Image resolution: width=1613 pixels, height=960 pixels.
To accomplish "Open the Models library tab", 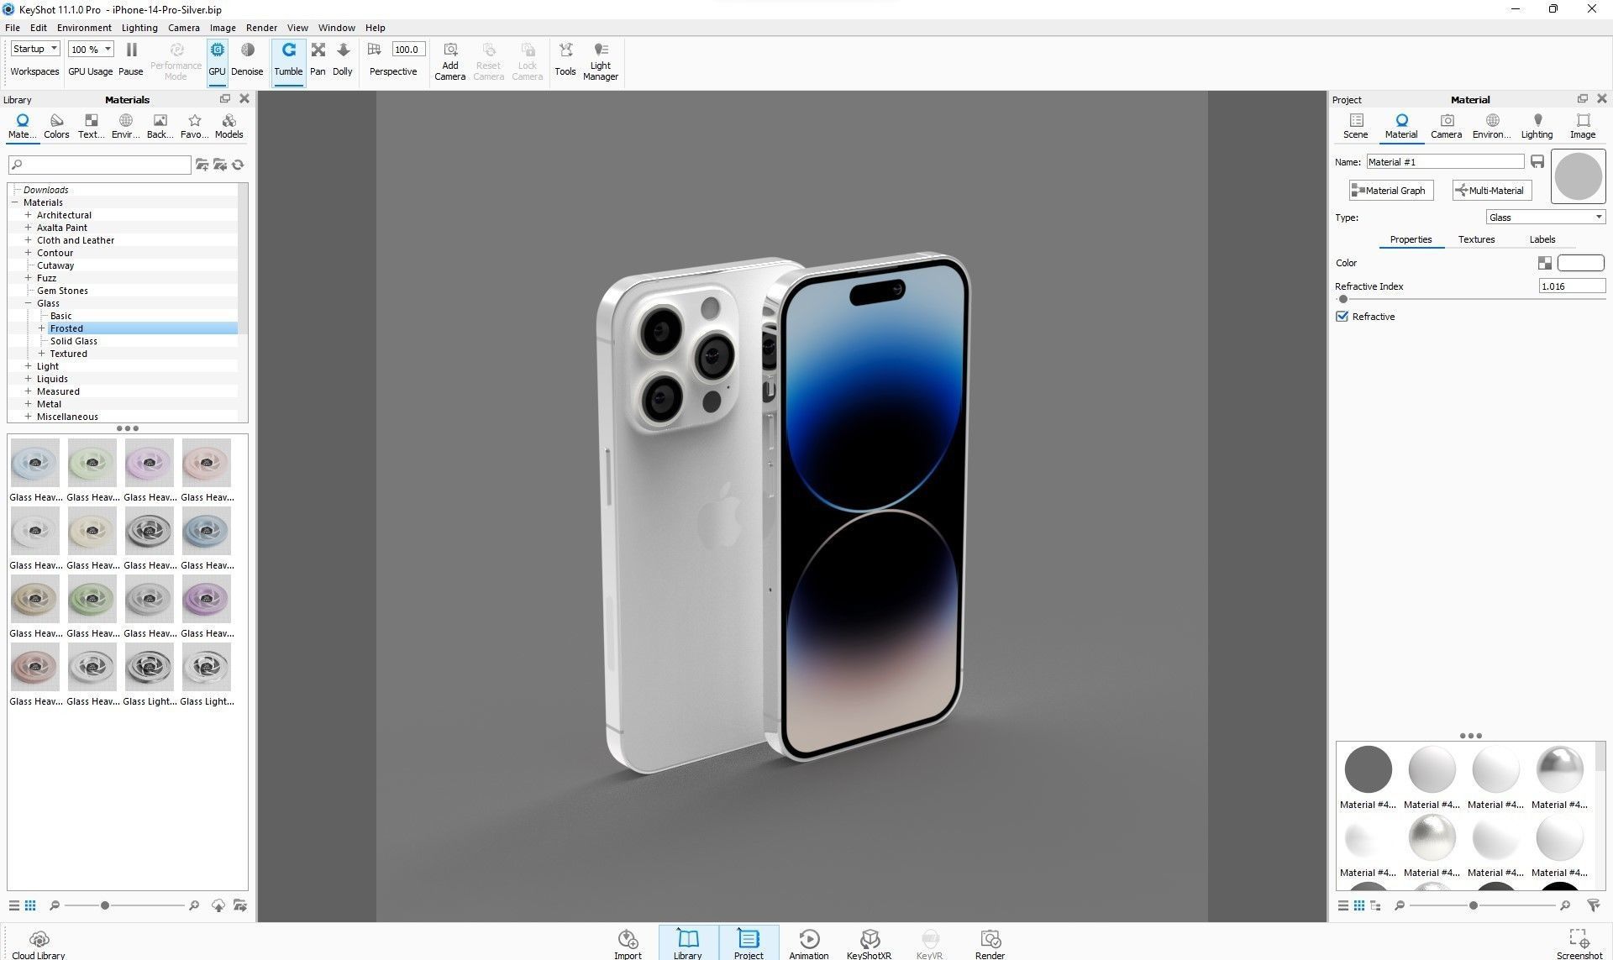I will [x=229, y=126].
